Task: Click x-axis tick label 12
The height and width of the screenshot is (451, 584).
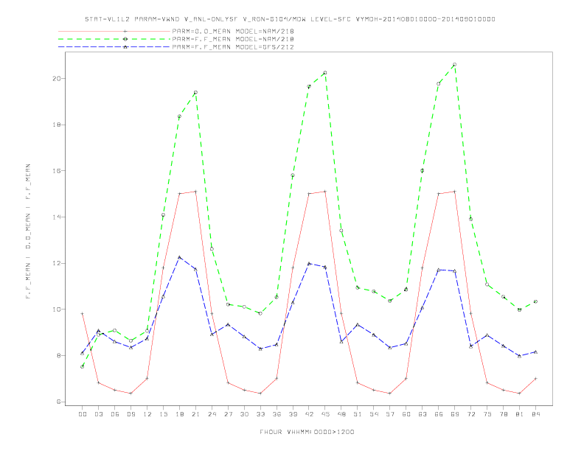Action: (x=147, y=414)
